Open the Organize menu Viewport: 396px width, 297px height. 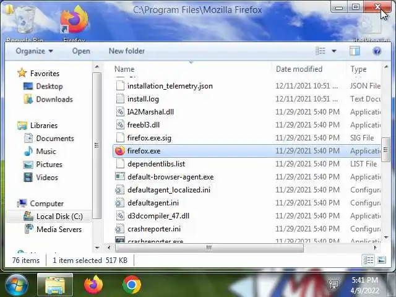click(x=35, y=51)
